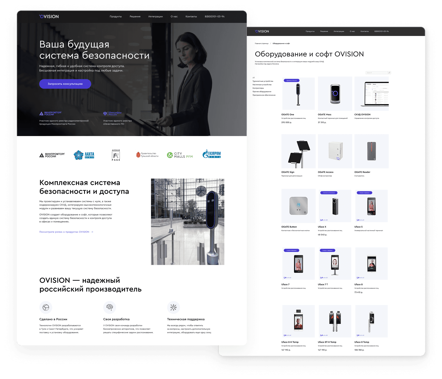Click the Avenue Page partner logo
Viewport: 442px width, 379px height.
116,155
